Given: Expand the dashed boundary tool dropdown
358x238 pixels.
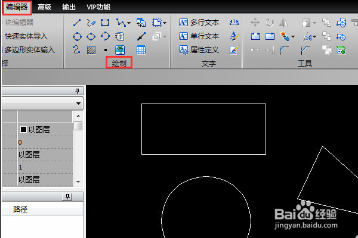Looking at the screenshot, I should (x=165, y=23).
